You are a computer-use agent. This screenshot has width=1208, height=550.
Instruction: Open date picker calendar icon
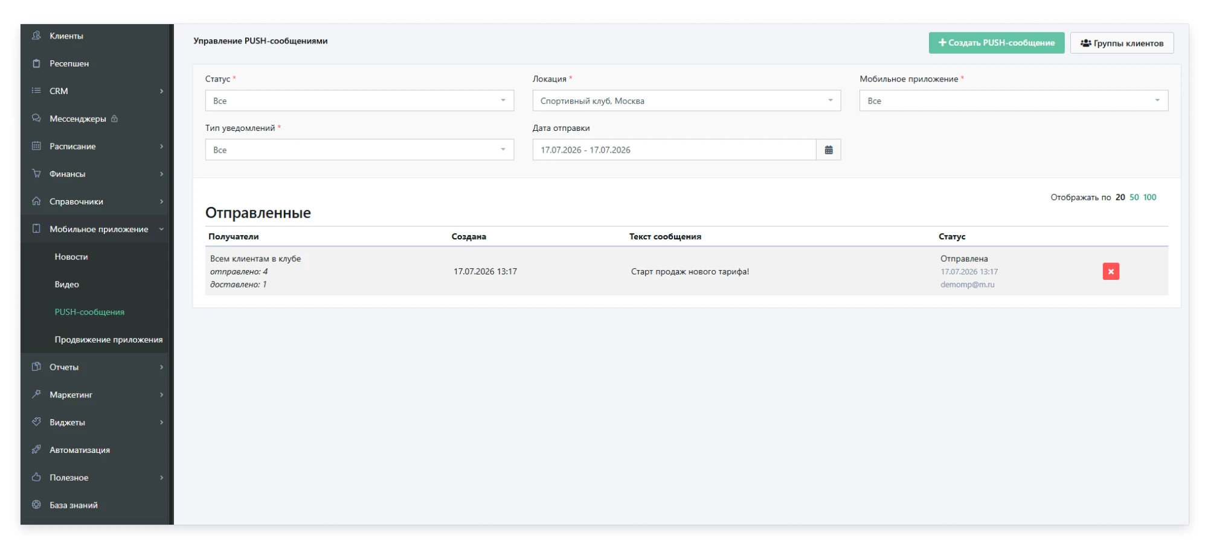click(829, 150)
